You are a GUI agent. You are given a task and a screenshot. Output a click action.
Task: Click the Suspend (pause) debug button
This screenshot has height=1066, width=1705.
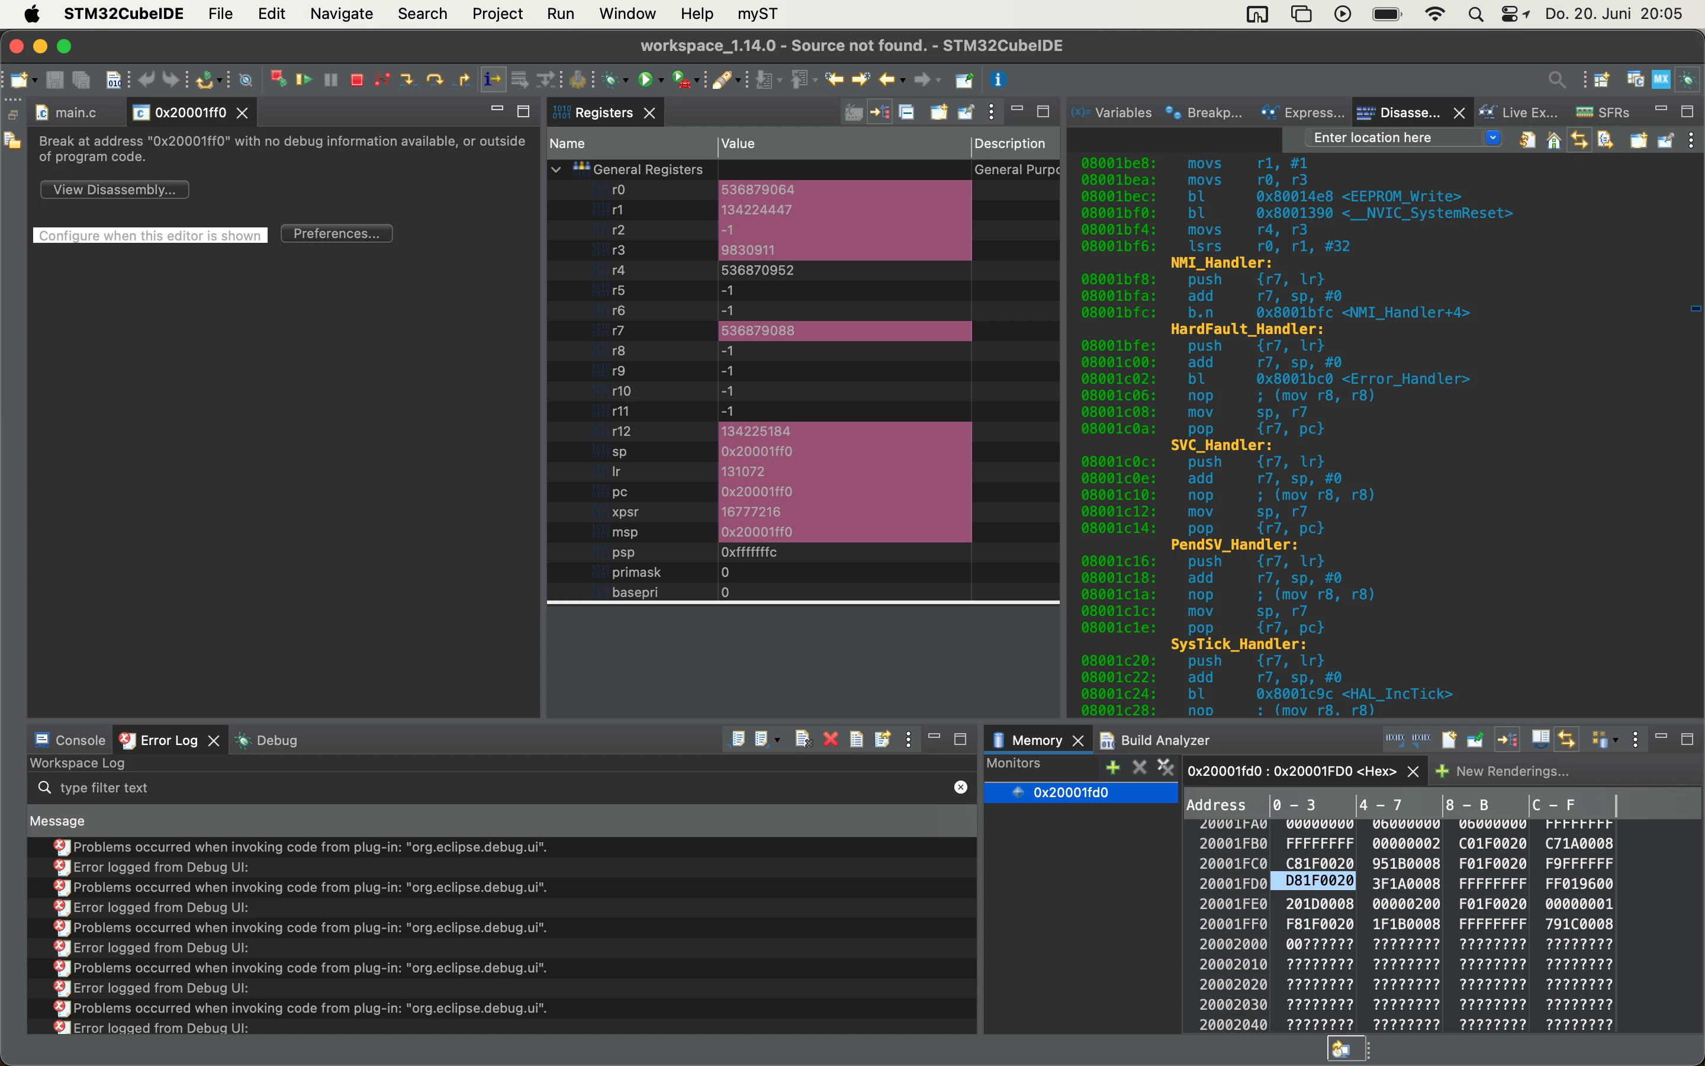[x=330, y=80]
